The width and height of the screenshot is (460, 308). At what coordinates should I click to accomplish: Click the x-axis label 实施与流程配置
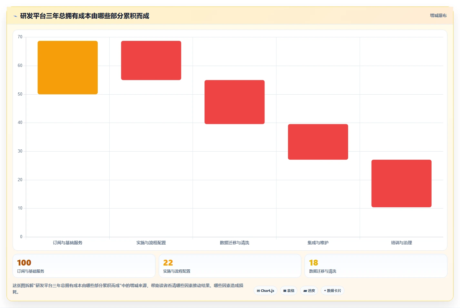(151, 243)
